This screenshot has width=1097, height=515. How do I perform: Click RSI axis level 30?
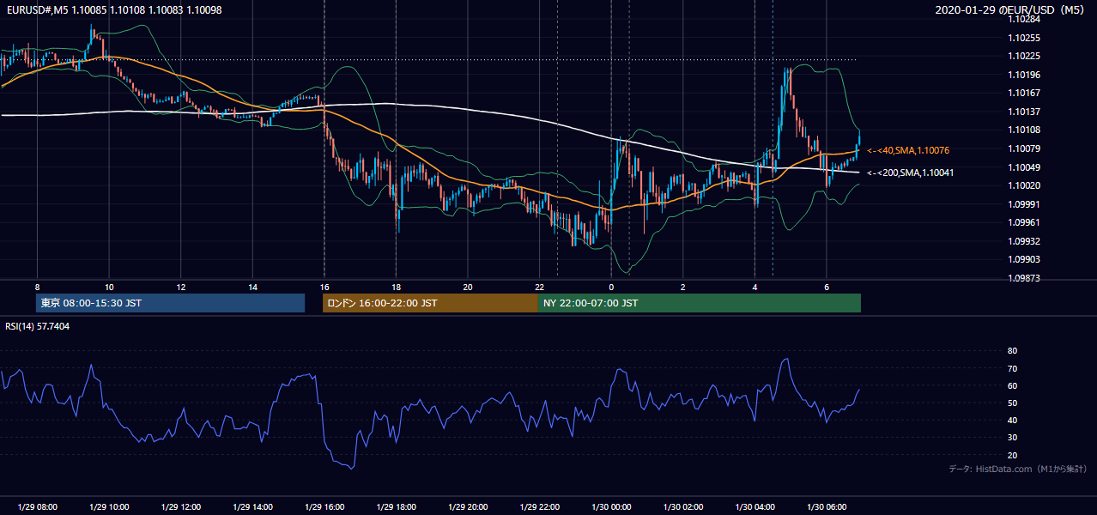pyautogui.click(x=1013, y=438)
